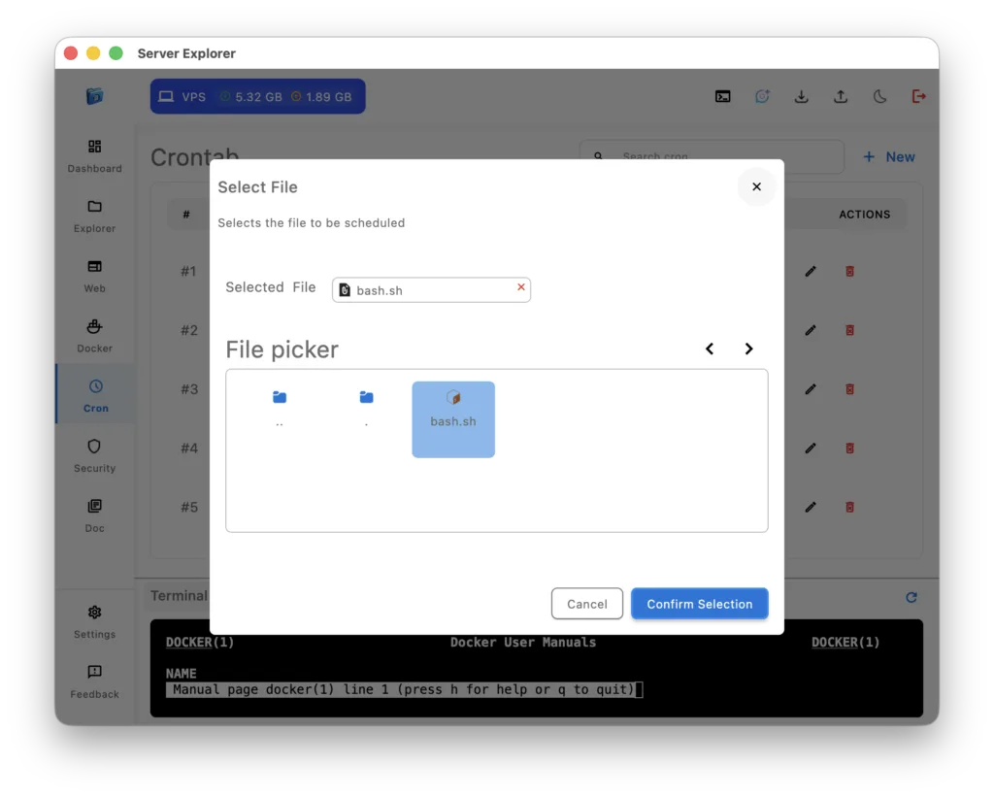
Task: Refresh the Terminal panel
Action: coord(911,596)
